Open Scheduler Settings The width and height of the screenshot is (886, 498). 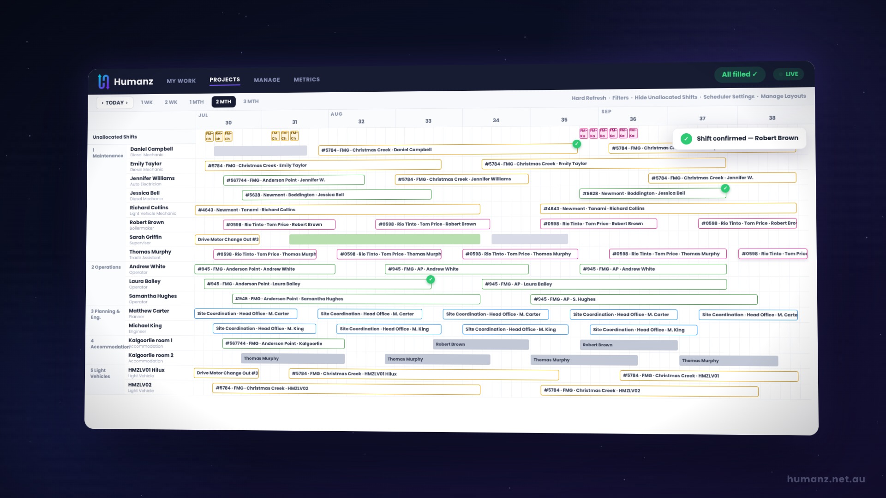[729, 96]
